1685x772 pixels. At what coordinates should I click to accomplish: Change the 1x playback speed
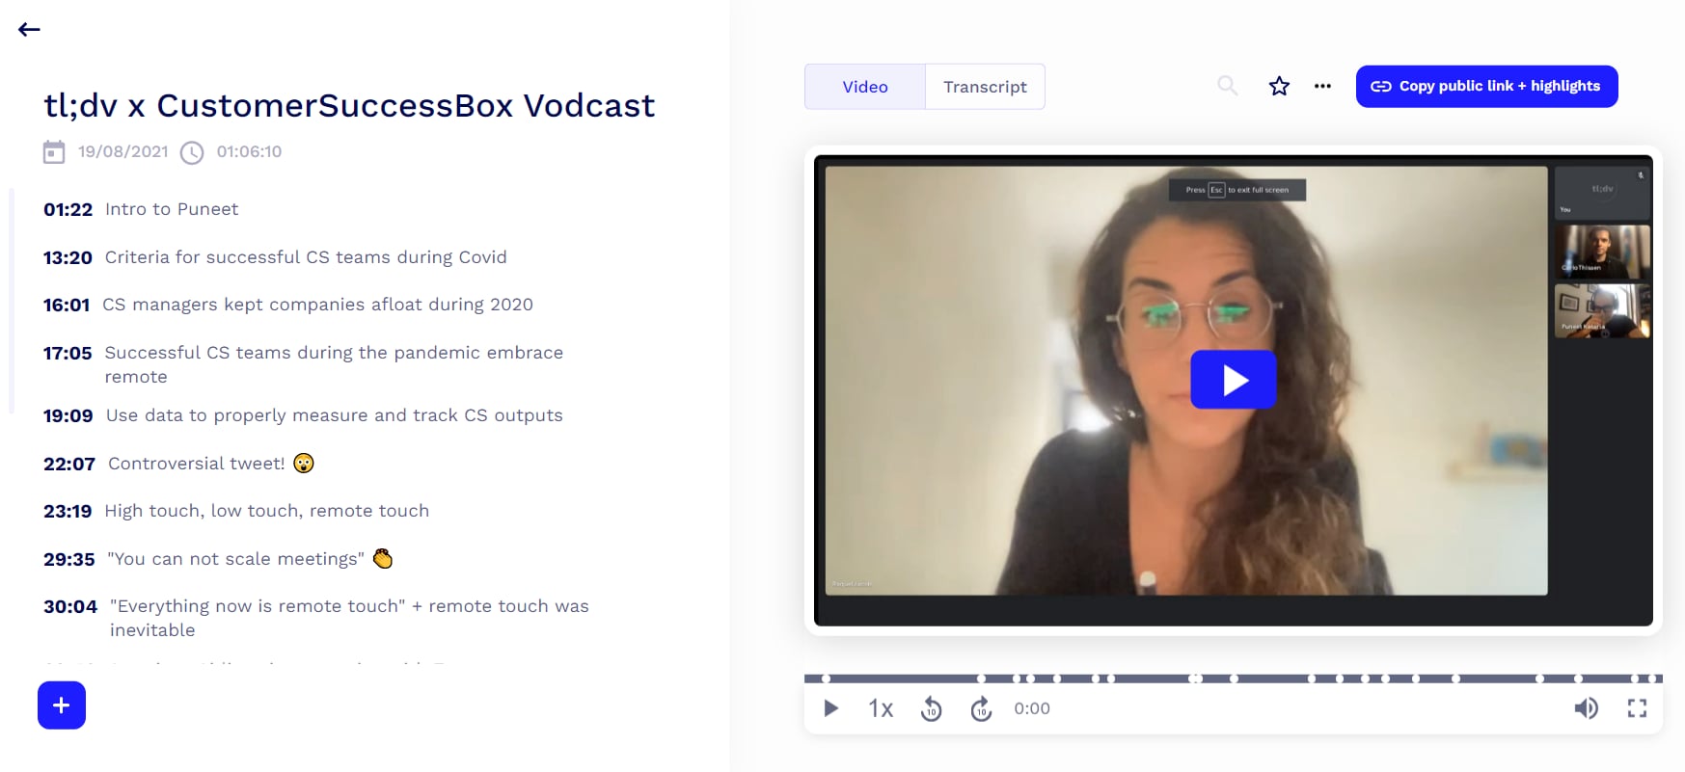coord(881,708)
